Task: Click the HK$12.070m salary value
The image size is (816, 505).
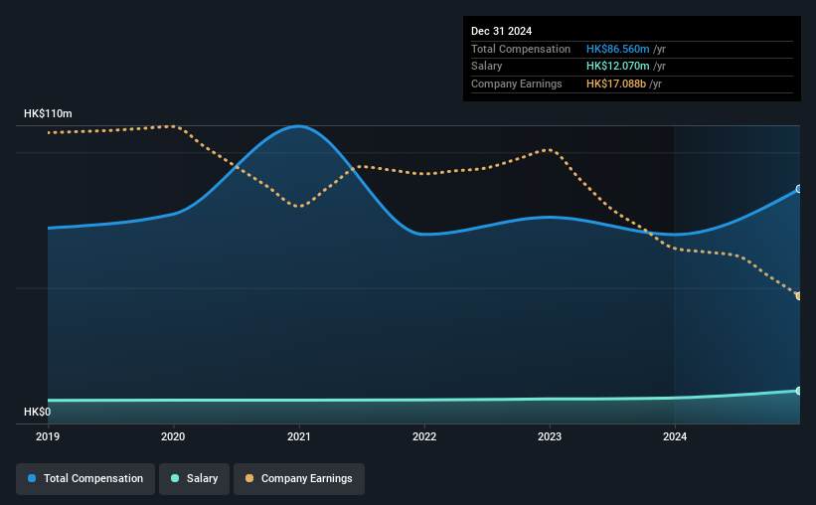Action: (x=618, y=67)
